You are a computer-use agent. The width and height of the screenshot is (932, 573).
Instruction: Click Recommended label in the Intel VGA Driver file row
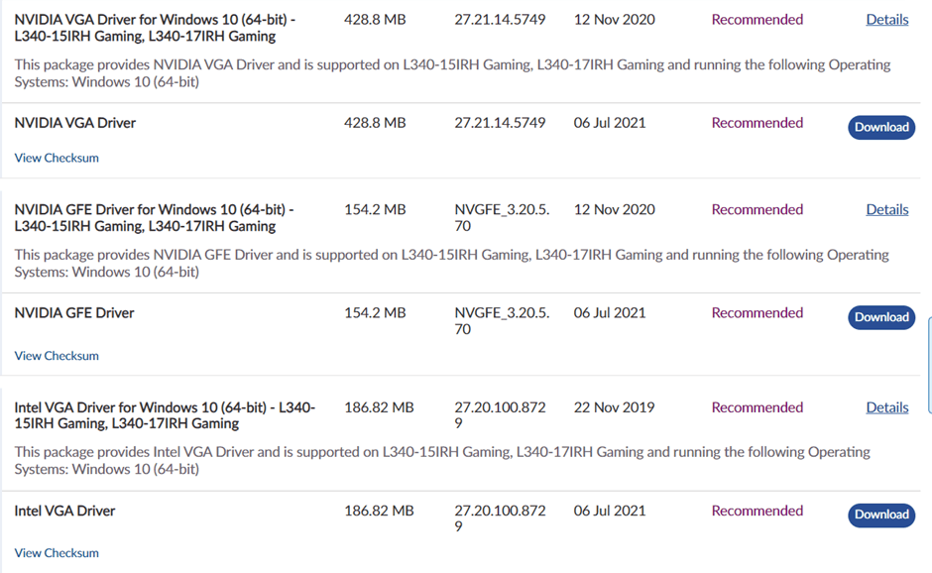coord(757,512)
